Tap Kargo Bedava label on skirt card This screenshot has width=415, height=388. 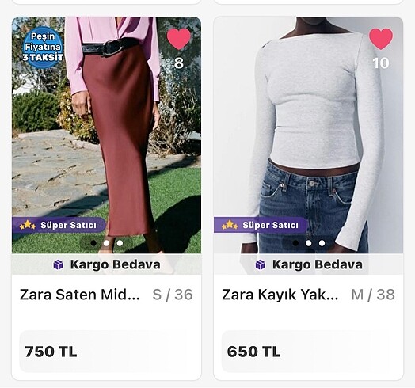click(115, 264)
